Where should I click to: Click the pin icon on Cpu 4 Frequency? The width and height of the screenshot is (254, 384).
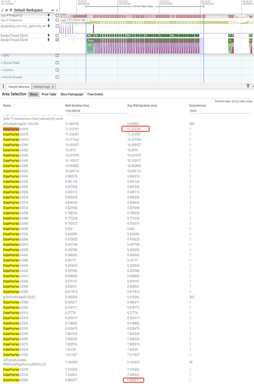pos(49,15)
